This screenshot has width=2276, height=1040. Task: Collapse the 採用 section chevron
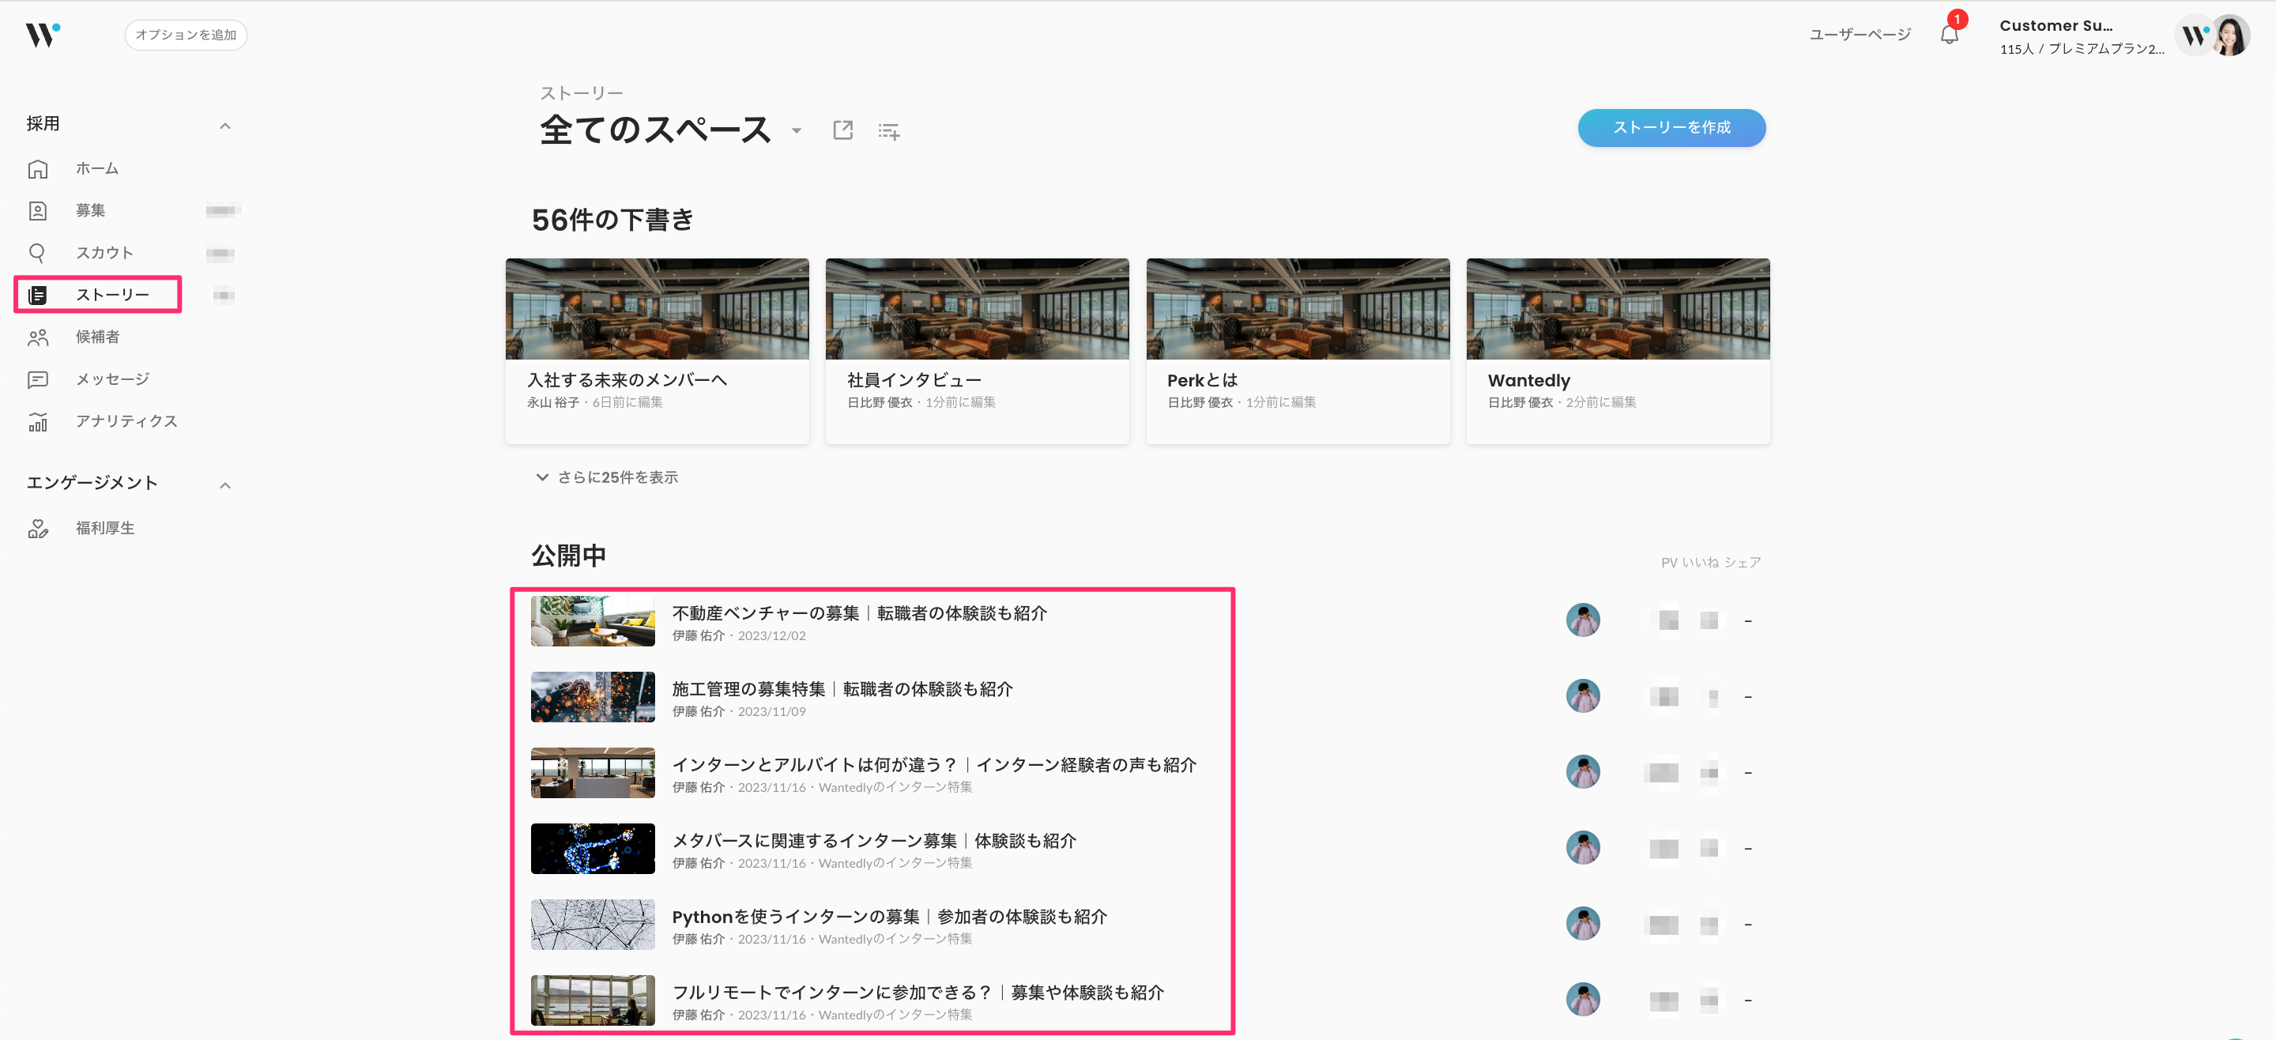point(225,125)
